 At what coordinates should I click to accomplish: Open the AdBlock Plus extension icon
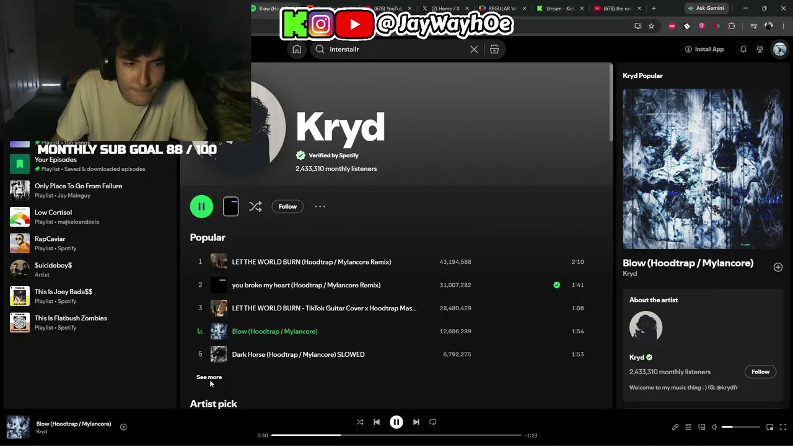672,26
